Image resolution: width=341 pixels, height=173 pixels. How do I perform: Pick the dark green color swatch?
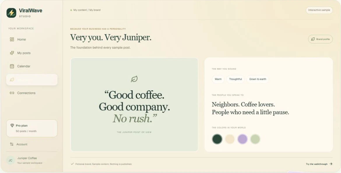217,139
